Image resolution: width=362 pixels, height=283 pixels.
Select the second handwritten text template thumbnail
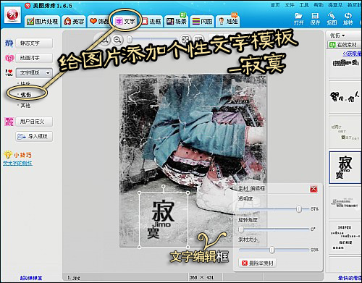pyautogui.click(x=345, y=97)
